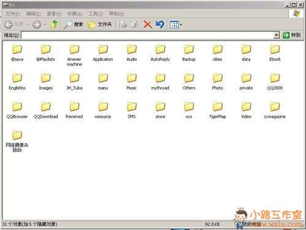Select the AutoReply folder
This screenshot has height=230, width=306.
[160, 53]
